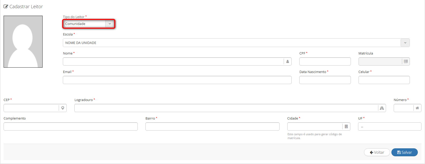Click the barcode icon beside Matrícula
The width and height of the screenshot is (425, 164).
[406, 61]
